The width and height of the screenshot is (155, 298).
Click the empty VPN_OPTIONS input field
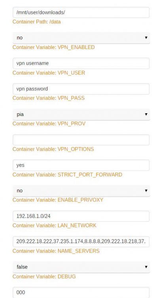pos(81,140)
